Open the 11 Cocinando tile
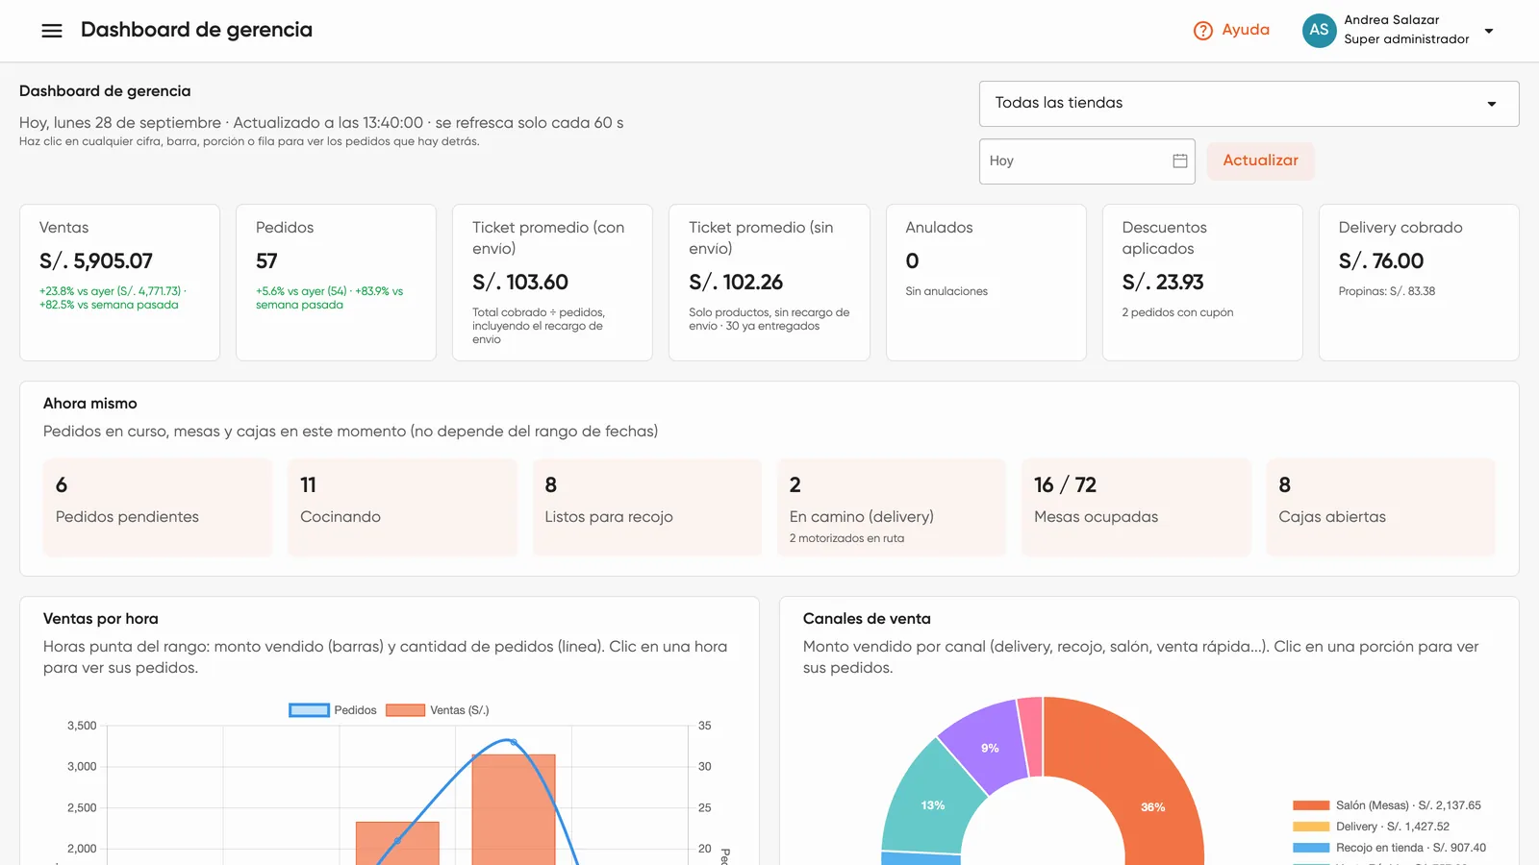Screen dimensions: 1539x865 (402, 507)
